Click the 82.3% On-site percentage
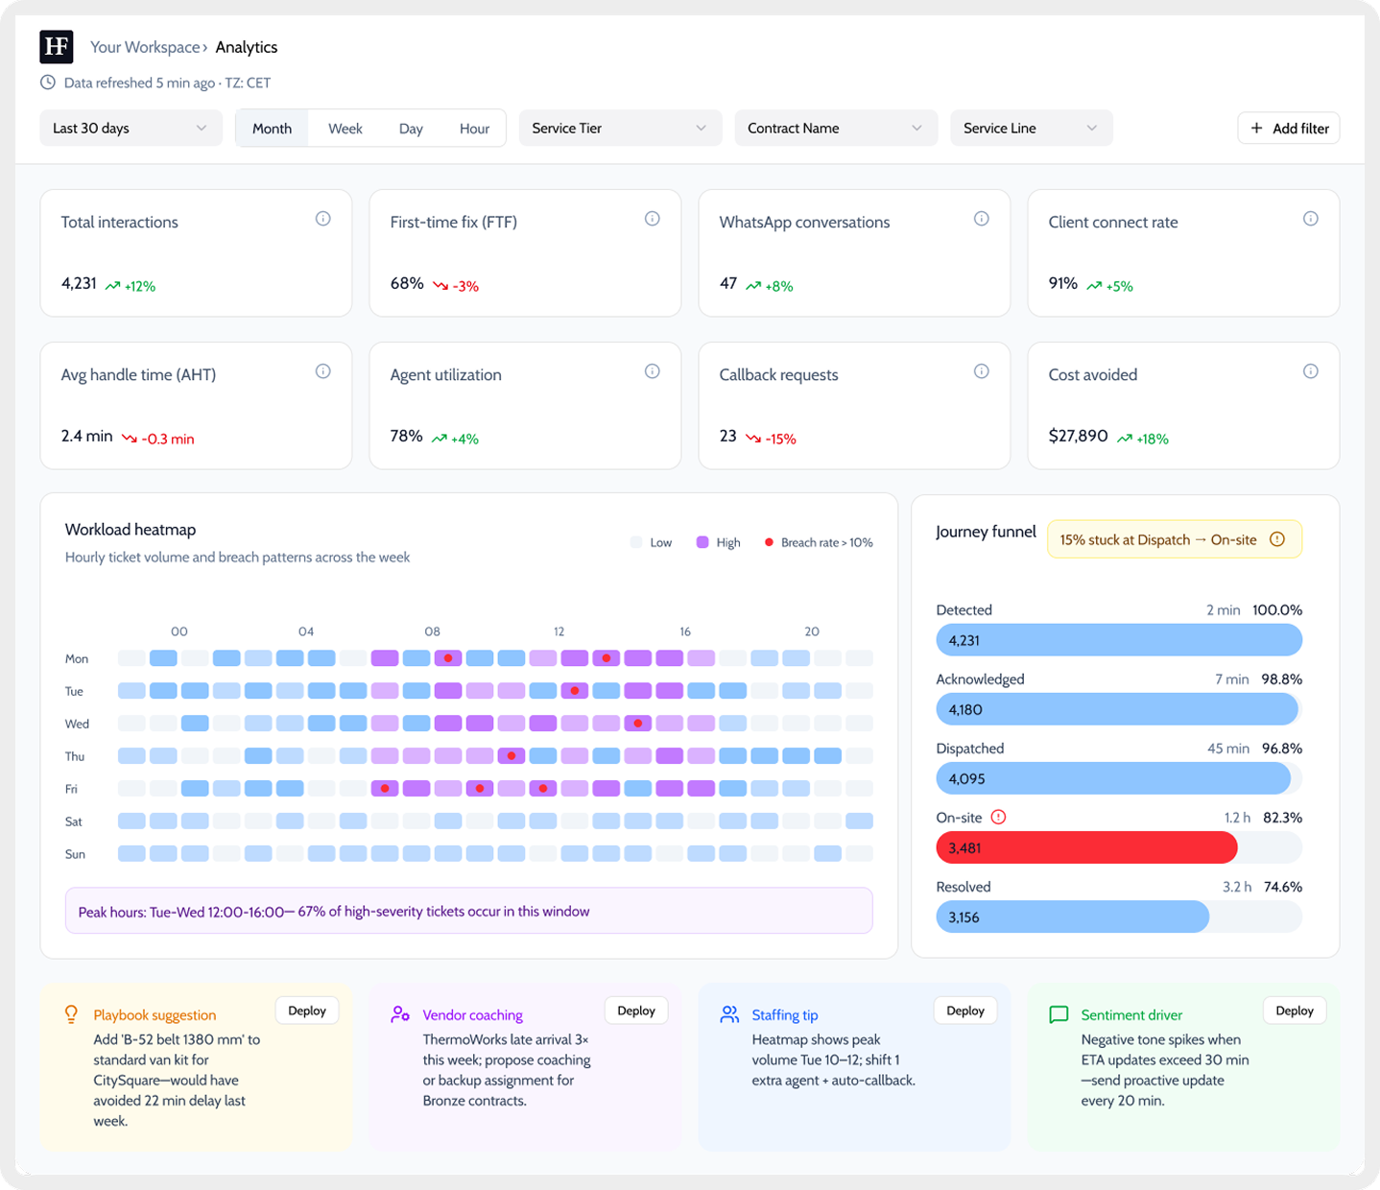The image size is (1380, 1190). click(x=1283, y=818)
